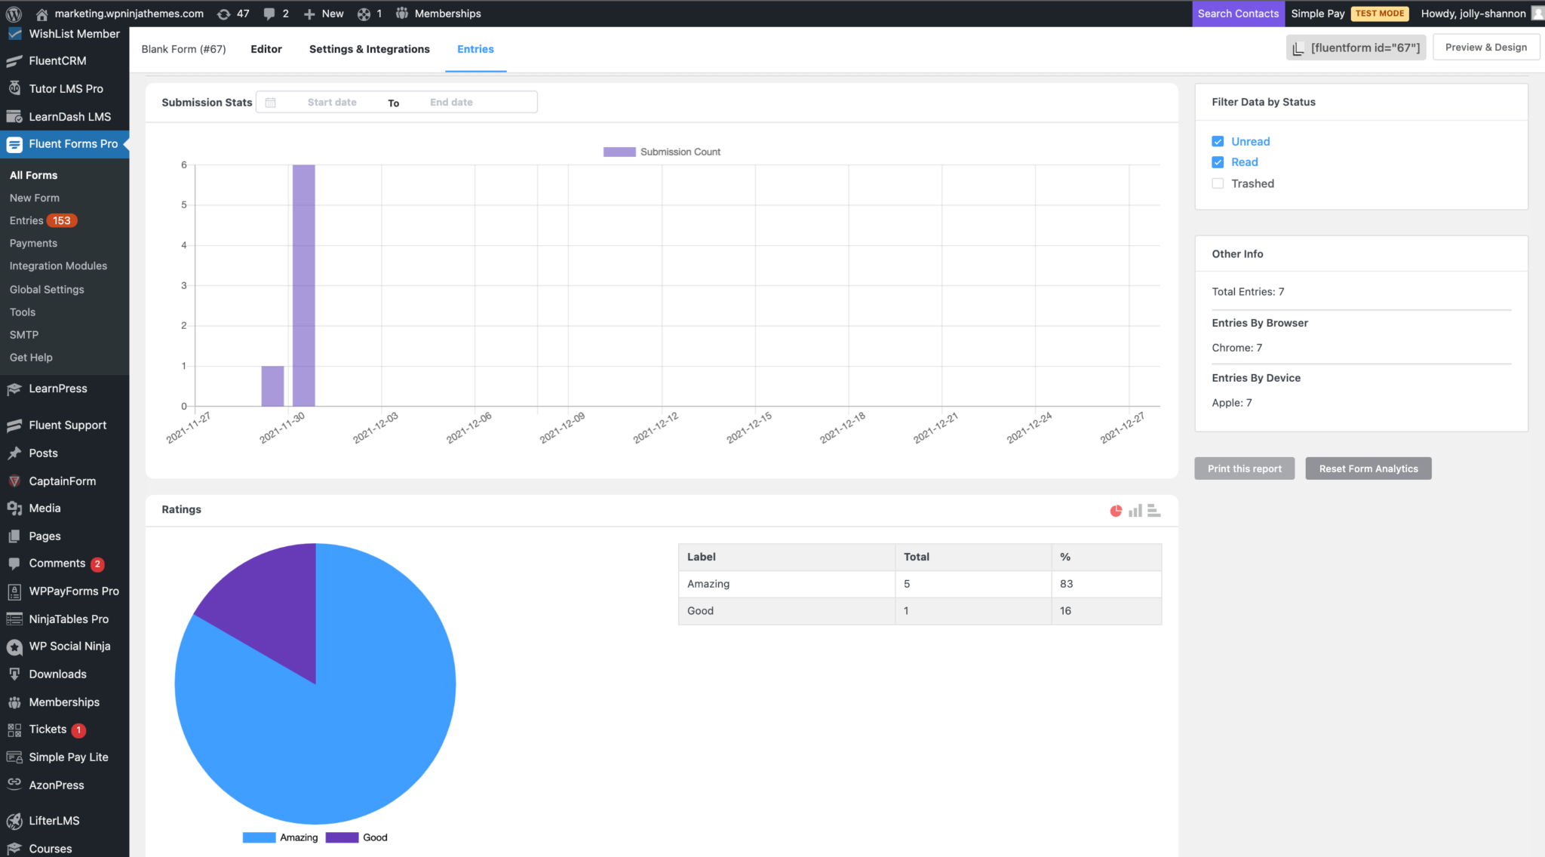Select the pie chart view for Ratings
The width and height of the screenshot is (1545, 857).
1116,510
